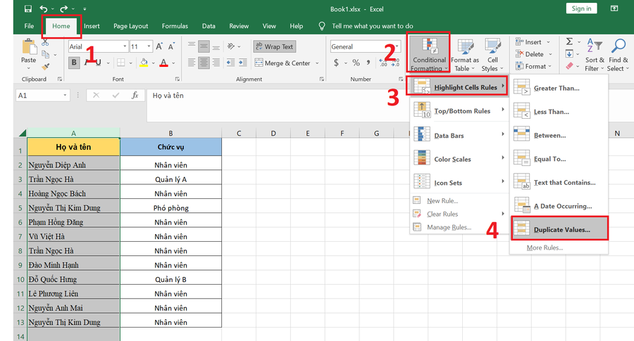Middle align cell contents
This screenshot has height=341, width=634.
204,46
